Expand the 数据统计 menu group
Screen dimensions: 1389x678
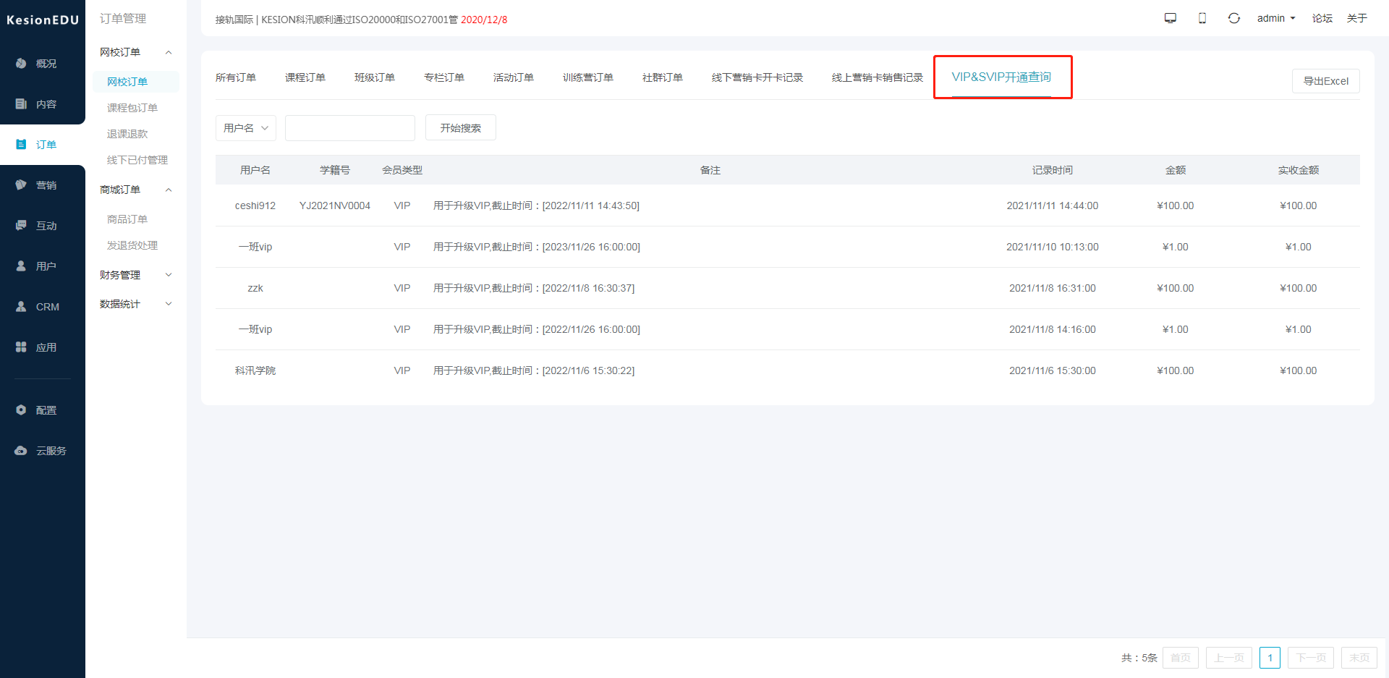pos(169,304)
